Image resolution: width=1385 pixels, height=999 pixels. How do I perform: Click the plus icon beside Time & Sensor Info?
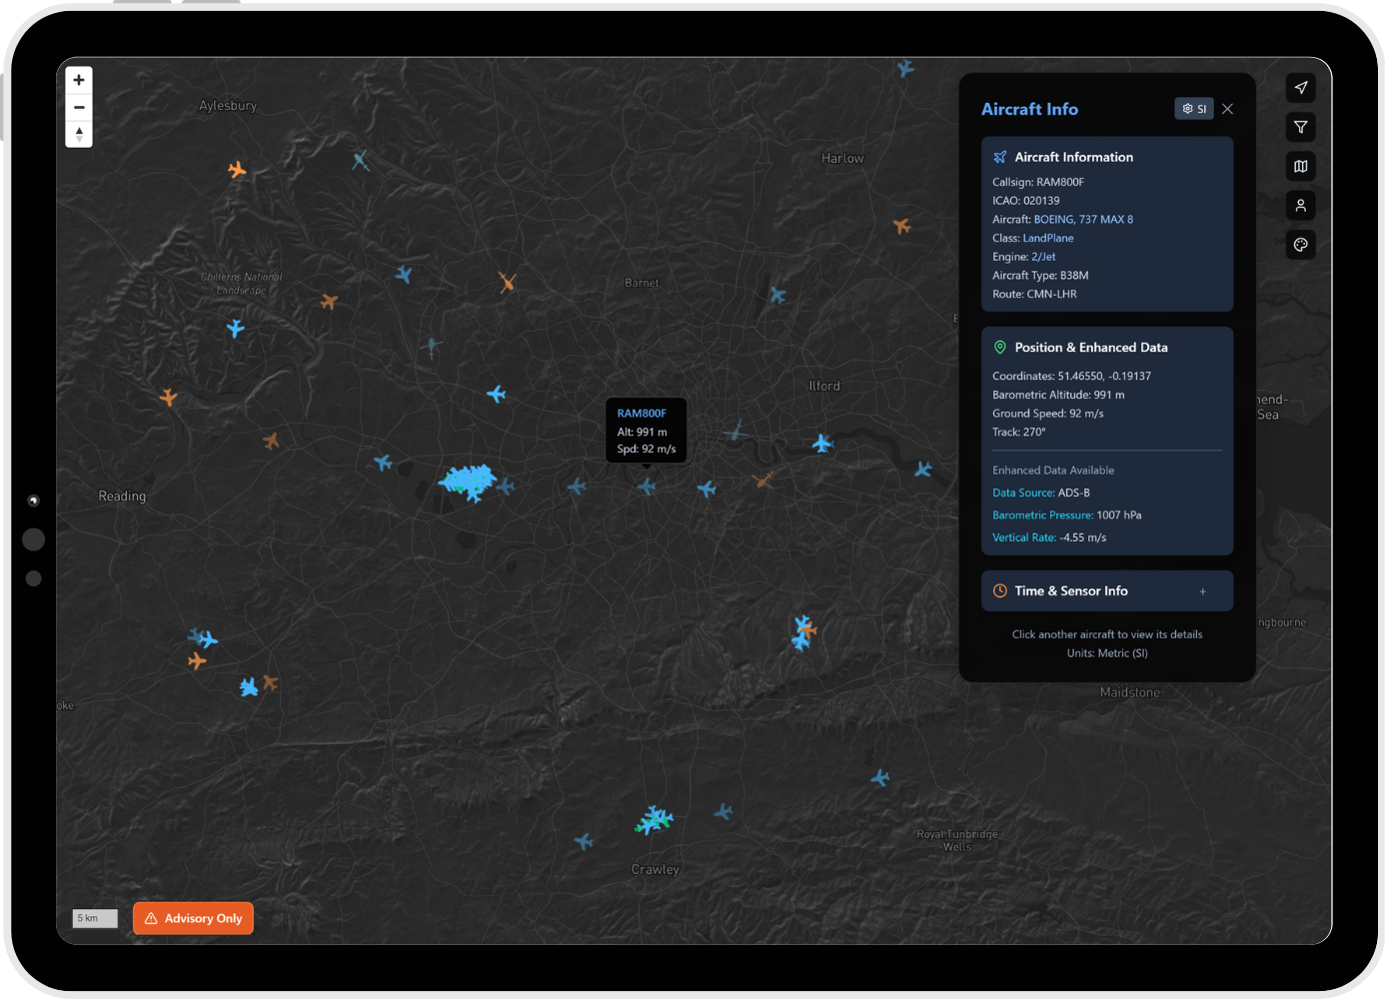[x=1202, y=591]
